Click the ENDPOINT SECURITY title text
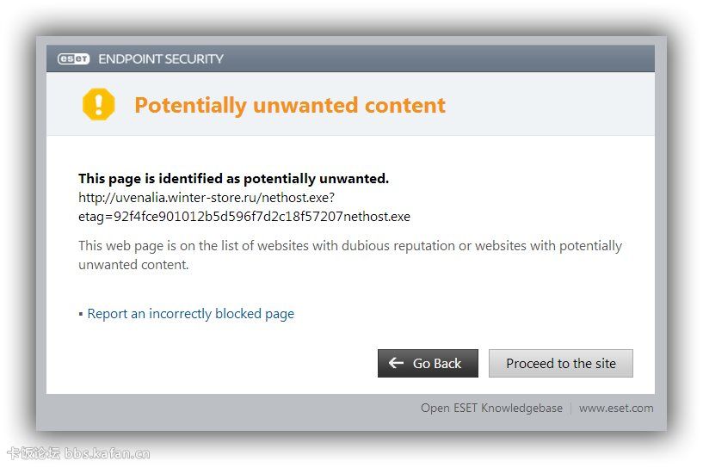This screenshot has height=467, width=703. tap(161, 58)
